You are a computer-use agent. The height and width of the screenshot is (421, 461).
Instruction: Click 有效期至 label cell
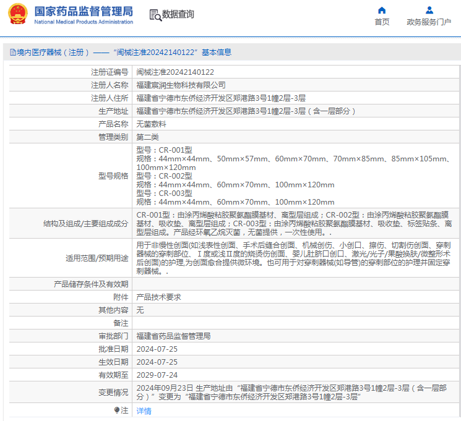(113, 375)
